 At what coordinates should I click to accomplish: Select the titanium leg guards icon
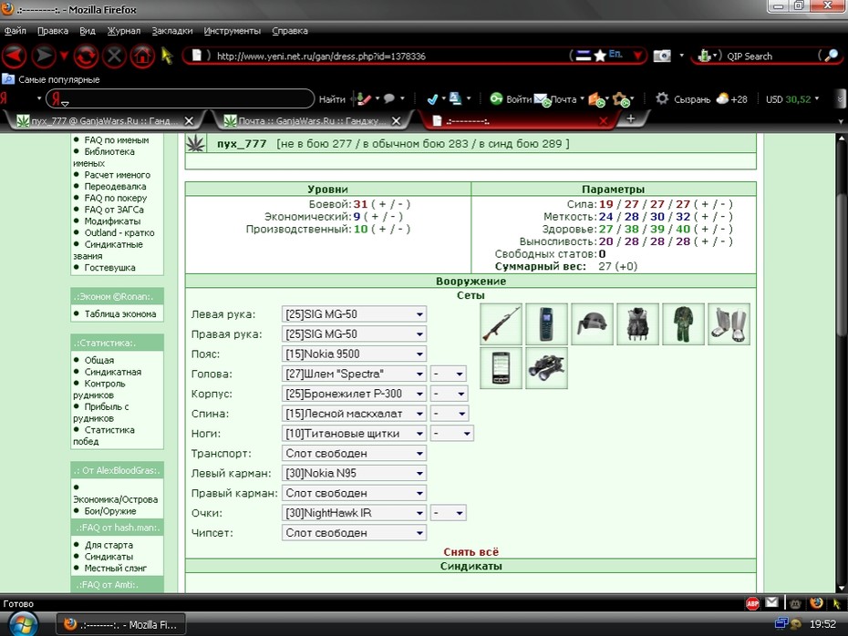pyautogui.click(x=729, y=323)
